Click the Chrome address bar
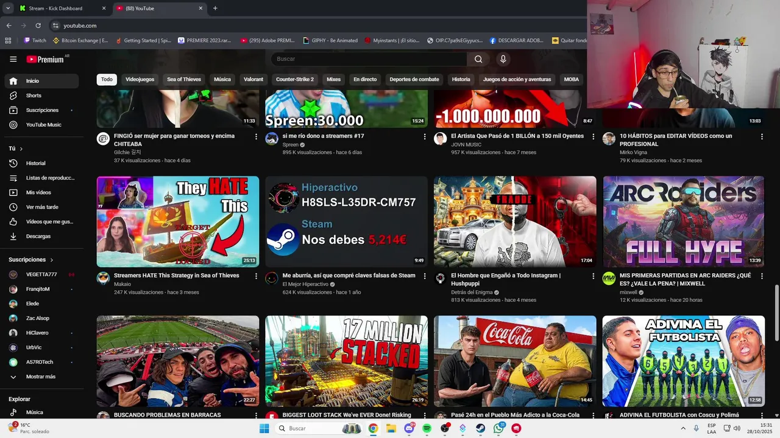Image resolution: width=780 pixels, height=438 pixels. [x=317, y=26]
